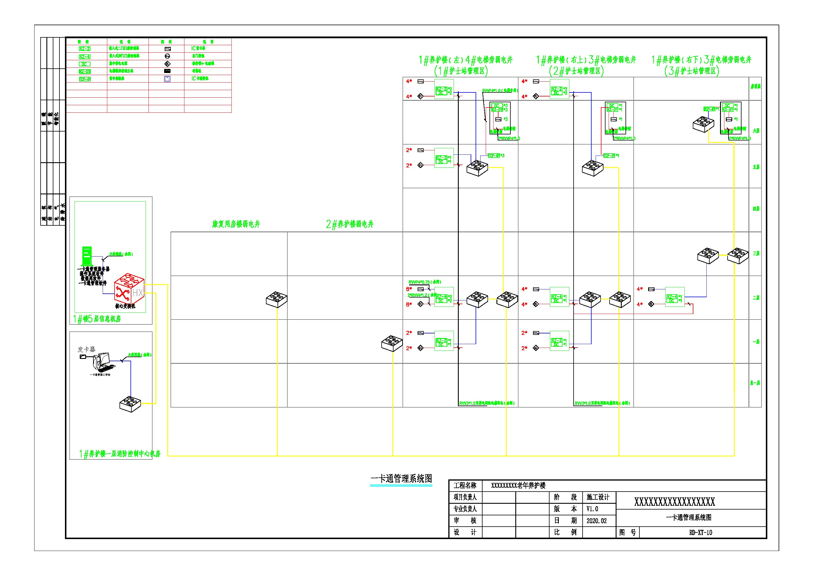
Task: Select the small card issuer device symbol
Action: 83,357
